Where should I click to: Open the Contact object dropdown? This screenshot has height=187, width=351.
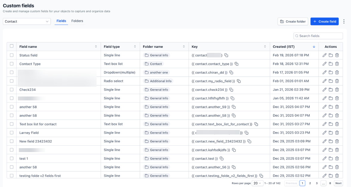(27, 22)
